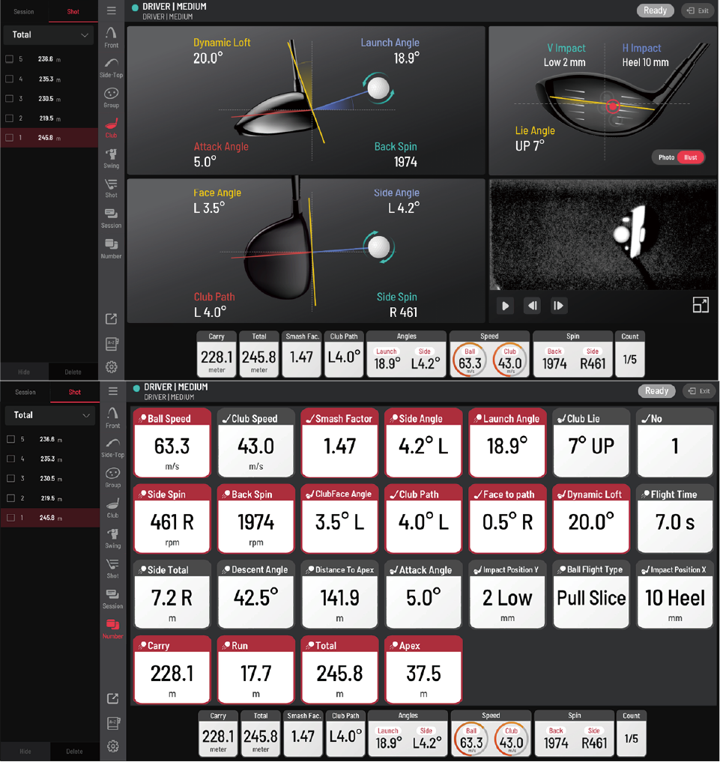Check shot 4 (235.3 m) in club-data screen
The image size is (720, 762).
coord(9,79)
